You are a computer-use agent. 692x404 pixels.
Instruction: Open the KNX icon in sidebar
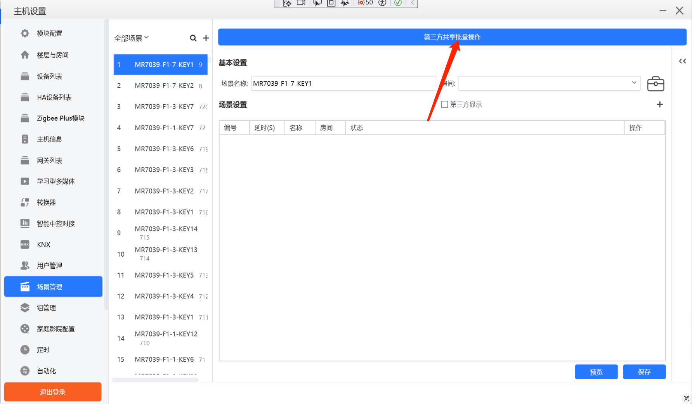pos(25,245)
